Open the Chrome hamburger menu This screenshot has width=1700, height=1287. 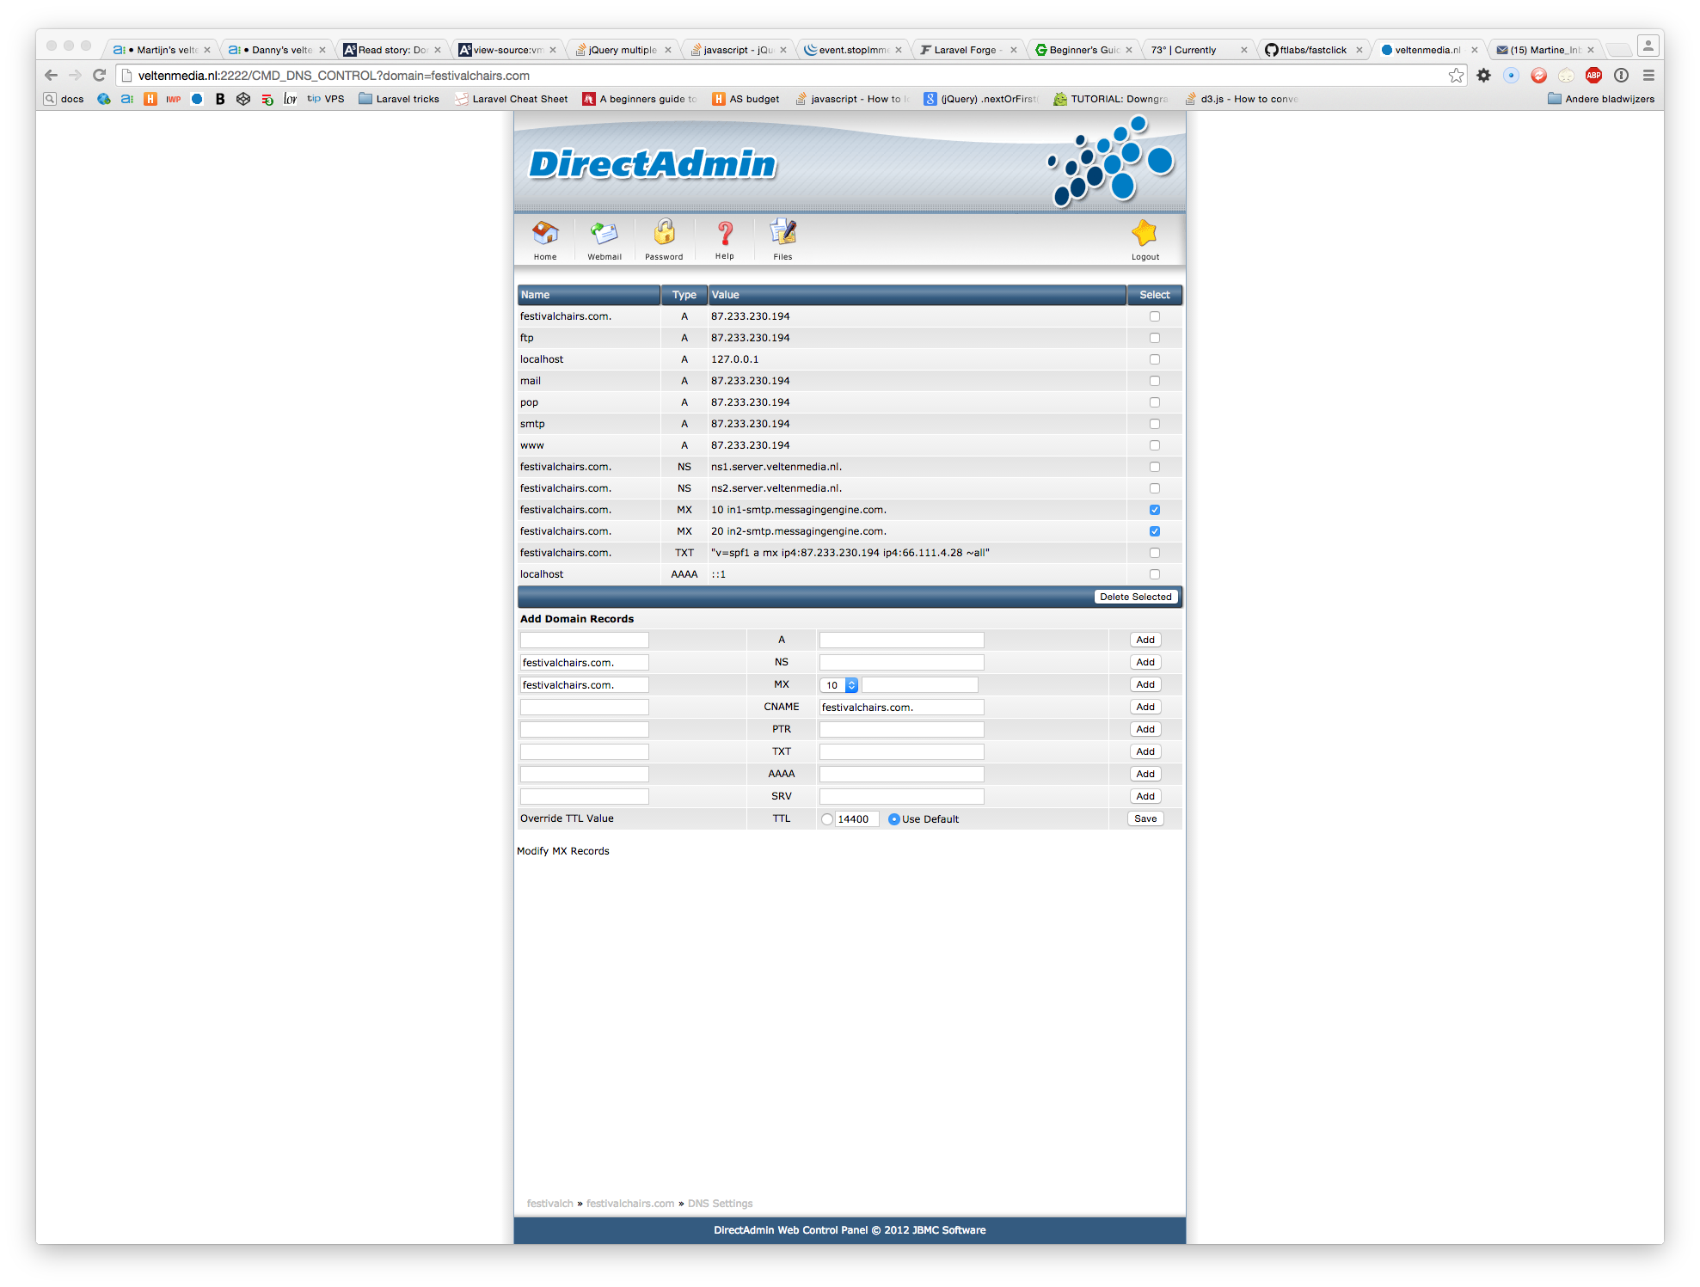[1648, 75]
